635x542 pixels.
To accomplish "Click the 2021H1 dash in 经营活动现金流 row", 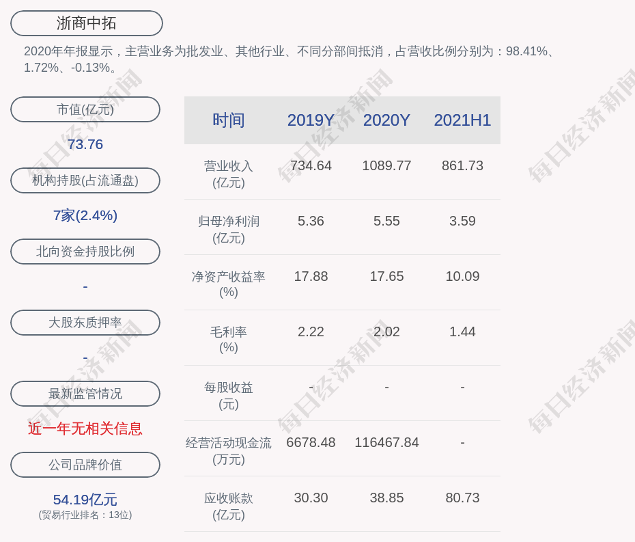I will (x=462, y=443).
